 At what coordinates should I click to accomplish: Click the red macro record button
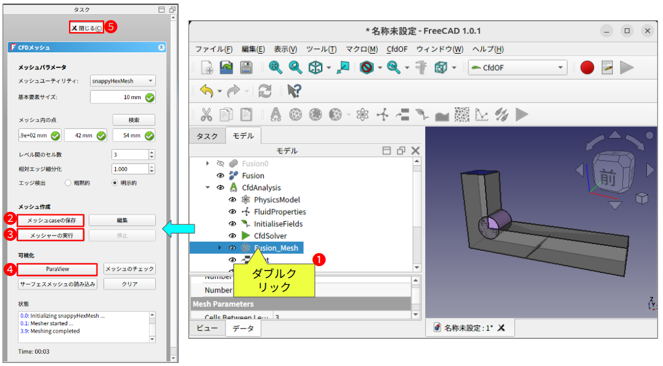click(587, 68)
